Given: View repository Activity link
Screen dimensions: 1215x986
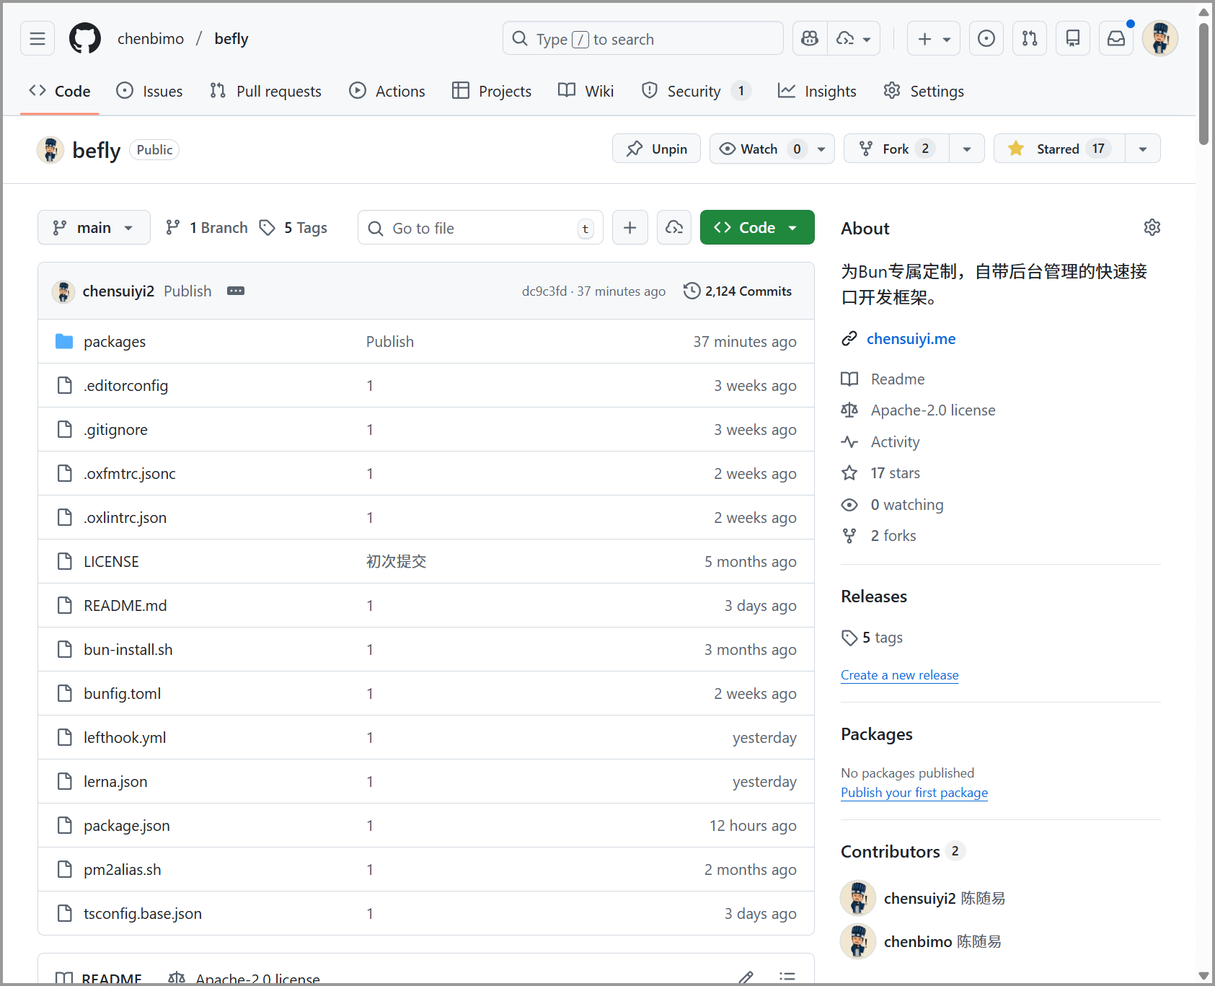Looking at the screenshot, I should point(896,442).
